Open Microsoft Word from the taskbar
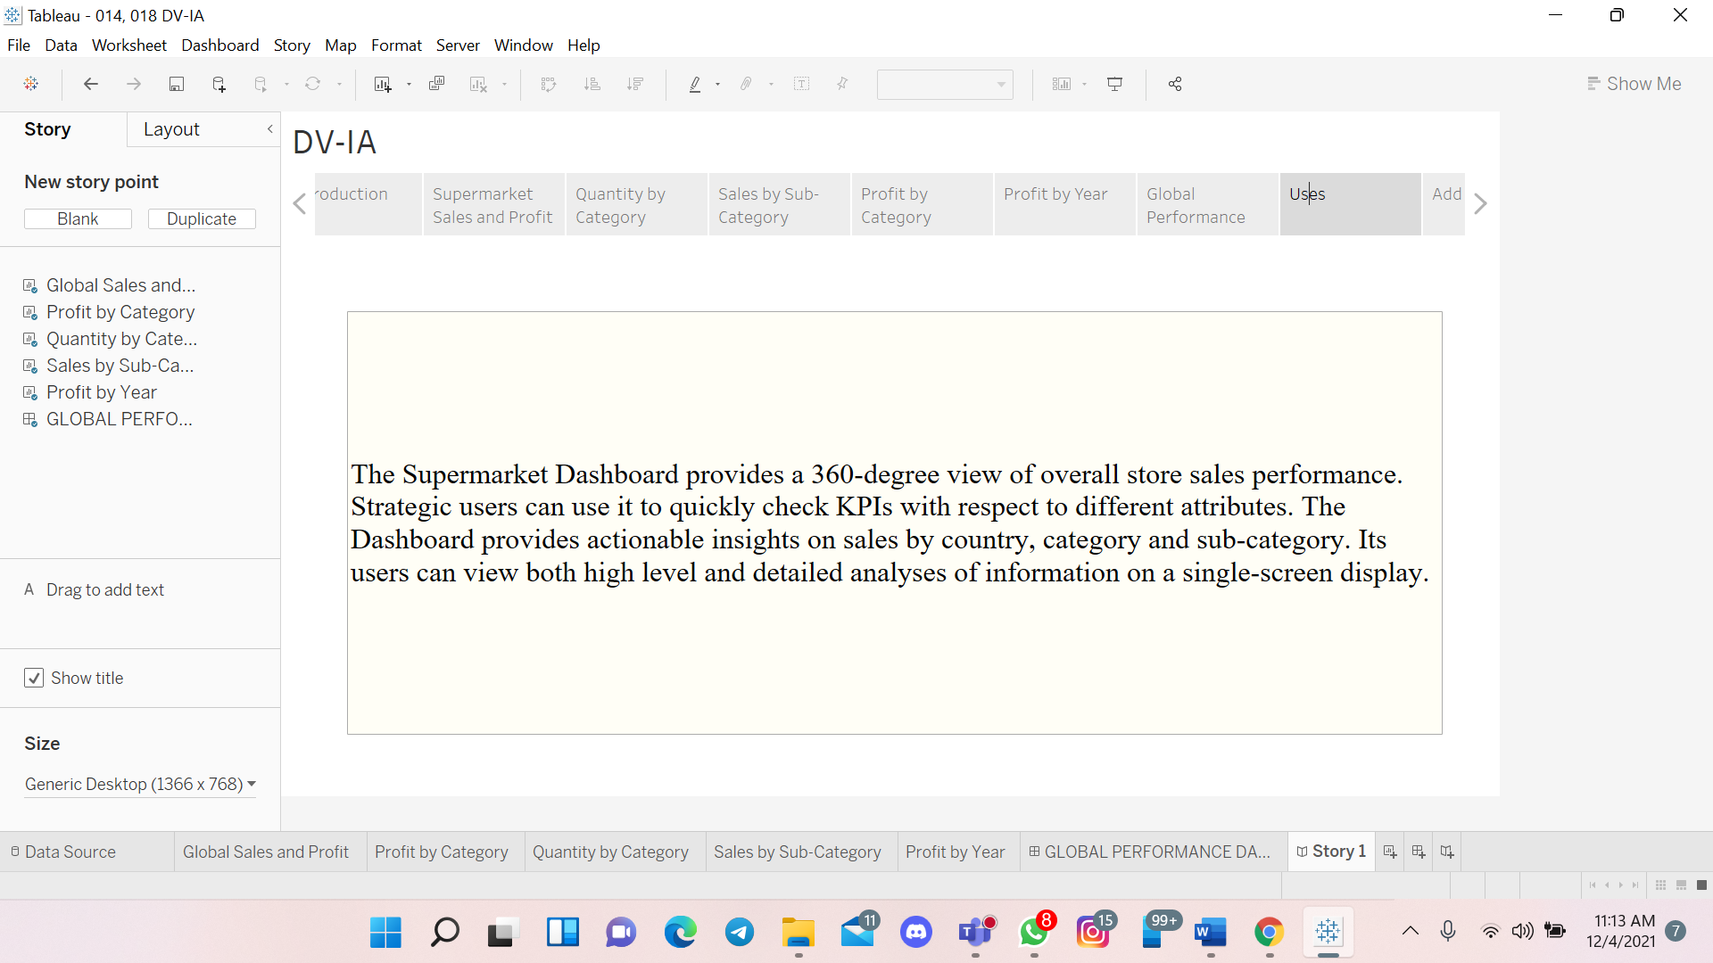Viewport: 1713px width, 963px height. [x=1211, y=933]
